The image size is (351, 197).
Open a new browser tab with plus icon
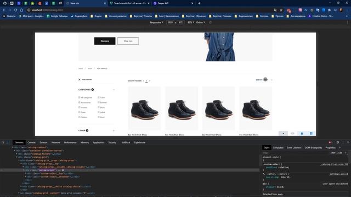point(199,3)
